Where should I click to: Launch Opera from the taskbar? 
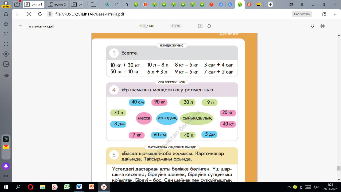tap(30, 187)
